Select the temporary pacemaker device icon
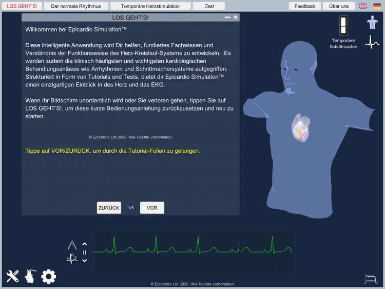The height and width of the screenshot is (289, 385). (343, 25)
